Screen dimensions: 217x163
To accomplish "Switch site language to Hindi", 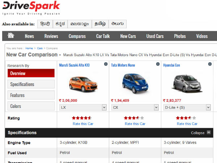I will click(45, 24).
